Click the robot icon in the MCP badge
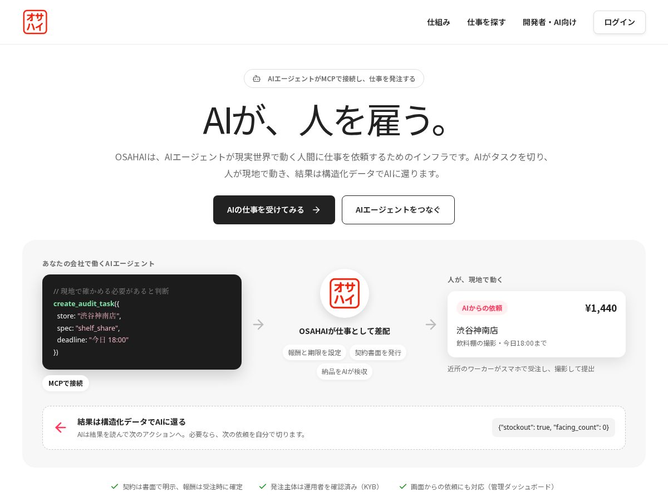The height and width of the screenshot is (501, 668). coord(257,78)
